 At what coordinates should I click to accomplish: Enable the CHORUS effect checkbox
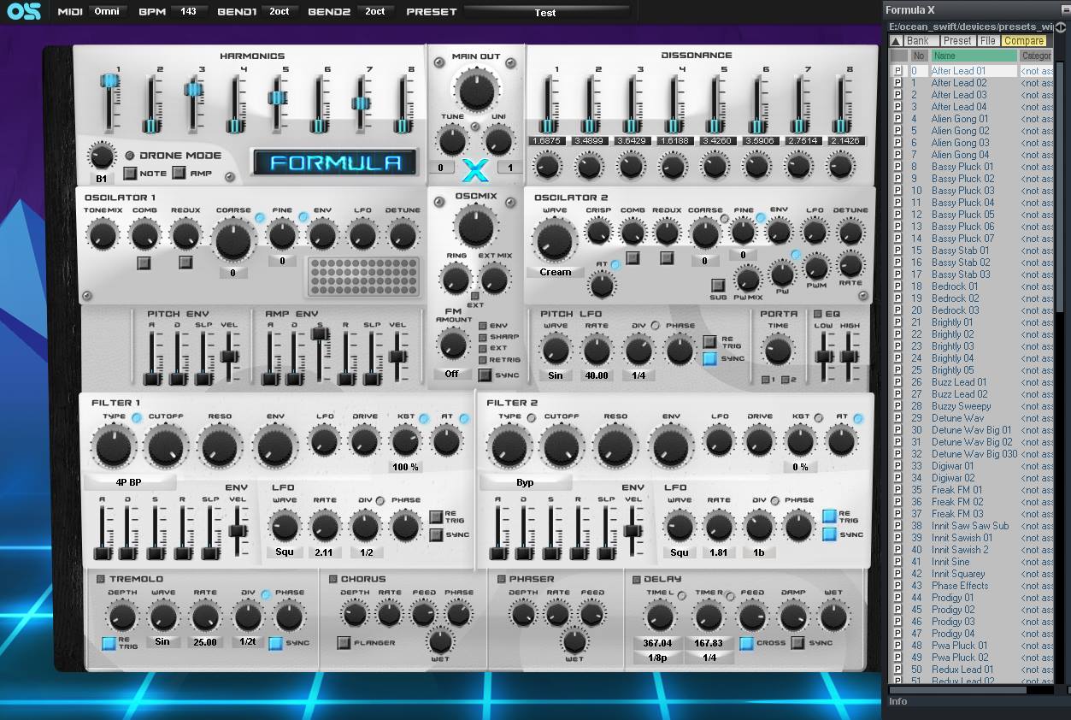point(332,579)
